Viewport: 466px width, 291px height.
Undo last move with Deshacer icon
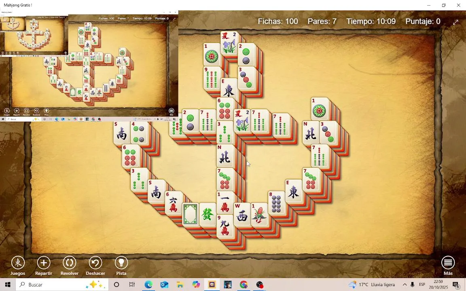95,263
